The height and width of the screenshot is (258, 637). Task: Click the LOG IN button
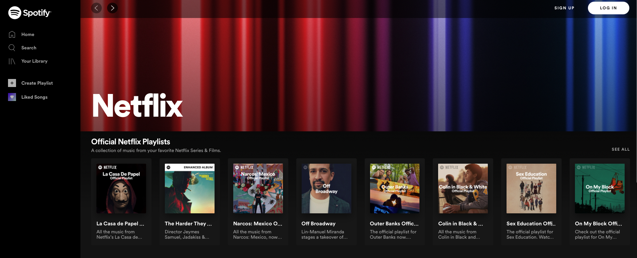(x=608, y=8)
